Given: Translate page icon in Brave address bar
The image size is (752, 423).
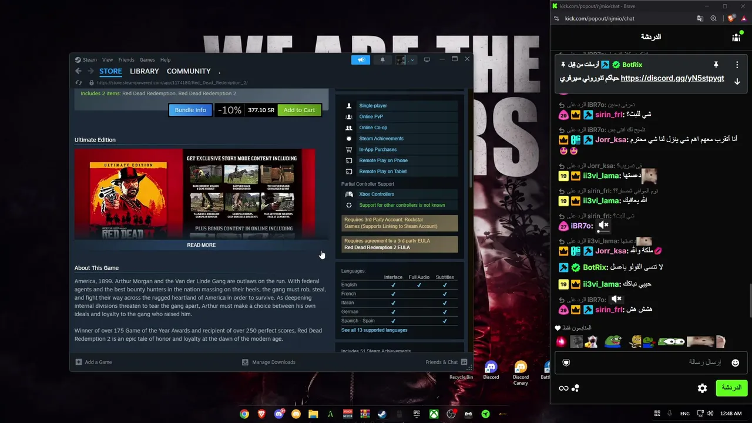Looking at the screenshot, I should point(700,18).
